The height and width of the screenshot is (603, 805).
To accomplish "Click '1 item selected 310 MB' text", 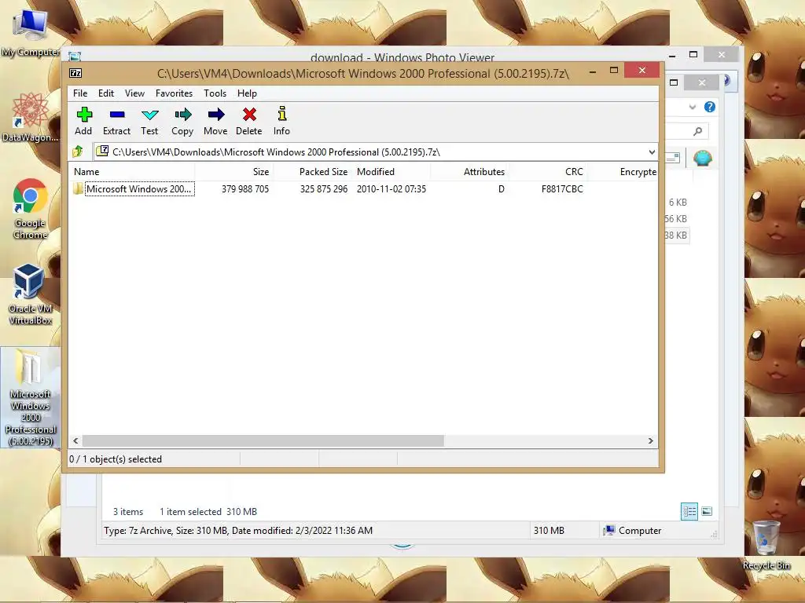I will [208, 511].
